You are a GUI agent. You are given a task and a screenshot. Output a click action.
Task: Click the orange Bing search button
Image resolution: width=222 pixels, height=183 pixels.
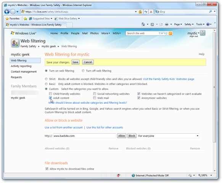[x=171, y=34]
